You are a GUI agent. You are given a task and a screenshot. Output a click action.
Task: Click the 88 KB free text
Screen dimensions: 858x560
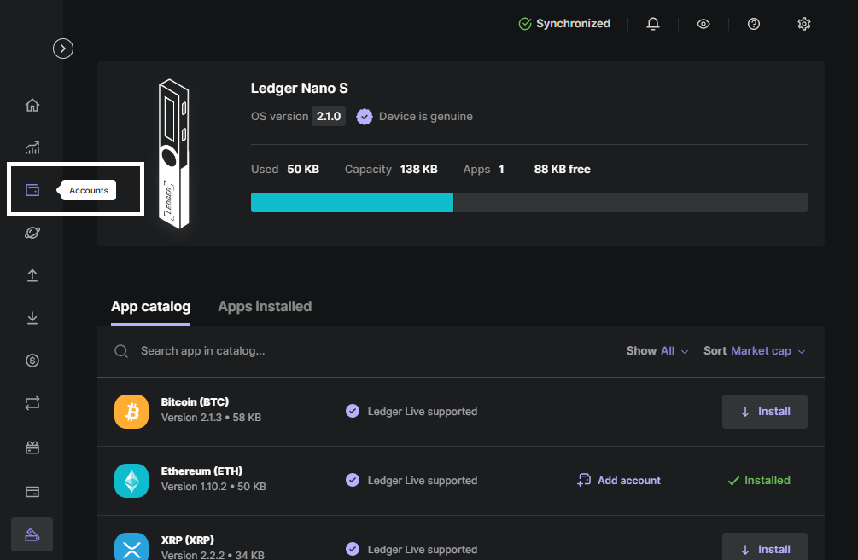[562, 170]
